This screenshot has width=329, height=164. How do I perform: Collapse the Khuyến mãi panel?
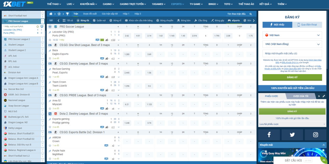tap(323, 145)
